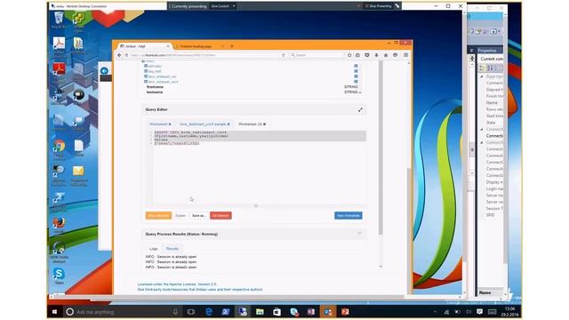Close the first Worksheet tab
Screen dimensions: 569x320
click(x=170, y=124)
